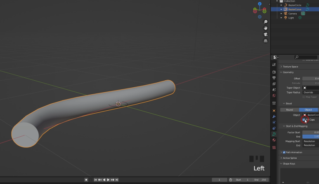Expand the BezierCircle outliner item
Screen dimensions: 319x184
(281, 5)
